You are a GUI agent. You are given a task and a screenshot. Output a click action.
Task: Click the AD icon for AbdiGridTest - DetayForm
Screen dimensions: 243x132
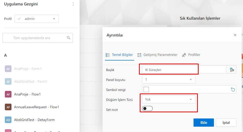pos(8,120)
